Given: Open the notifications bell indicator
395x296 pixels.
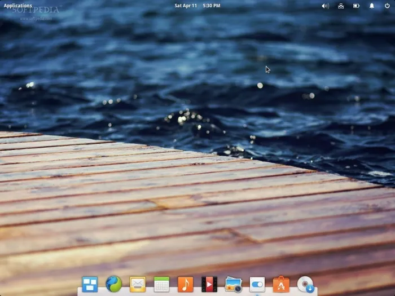Looking at the screenshot, I should [x=372, y=6].
